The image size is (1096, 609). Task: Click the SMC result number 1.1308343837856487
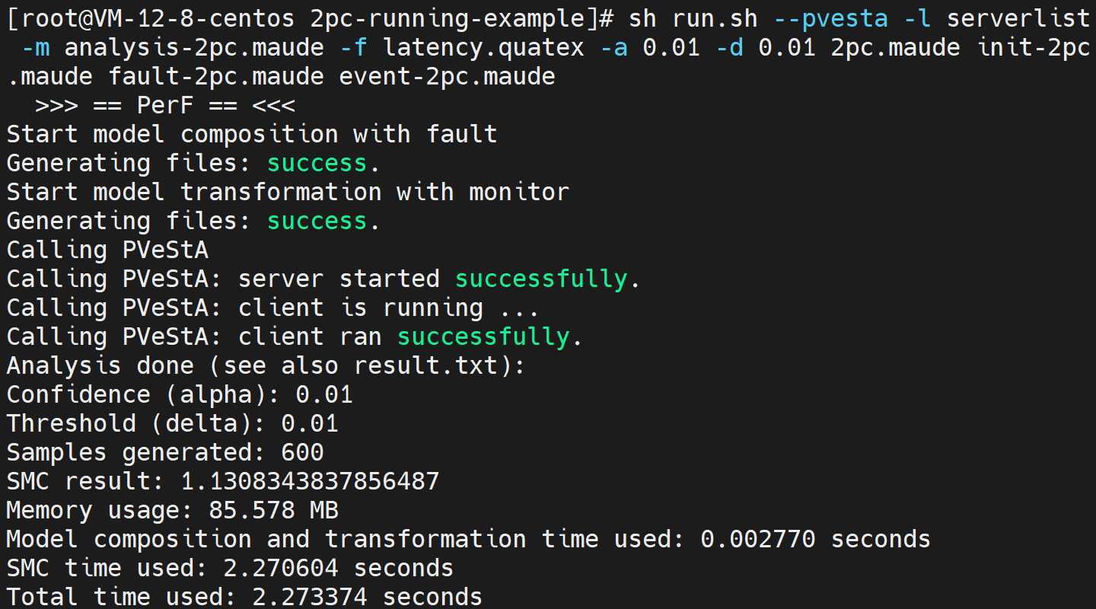[x=310, y=481]
